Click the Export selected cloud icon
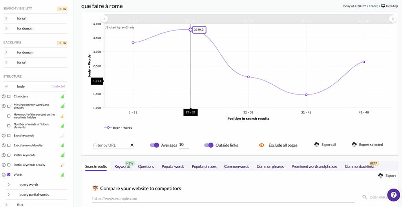402x207 pixels. coord(354,145)
